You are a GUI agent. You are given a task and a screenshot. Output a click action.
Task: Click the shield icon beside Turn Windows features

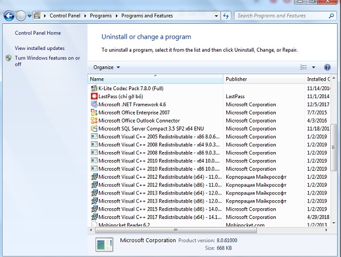(x=9, y=58)
